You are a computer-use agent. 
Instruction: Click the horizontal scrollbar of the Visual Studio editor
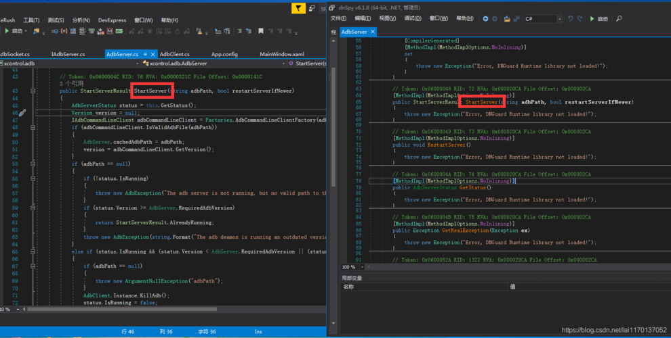point(122,309)
